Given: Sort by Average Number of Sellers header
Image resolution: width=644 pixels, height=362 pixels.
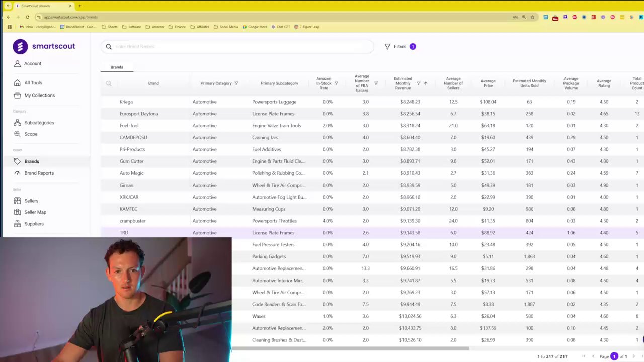Looking at the screenshot, I should (453, 83).
